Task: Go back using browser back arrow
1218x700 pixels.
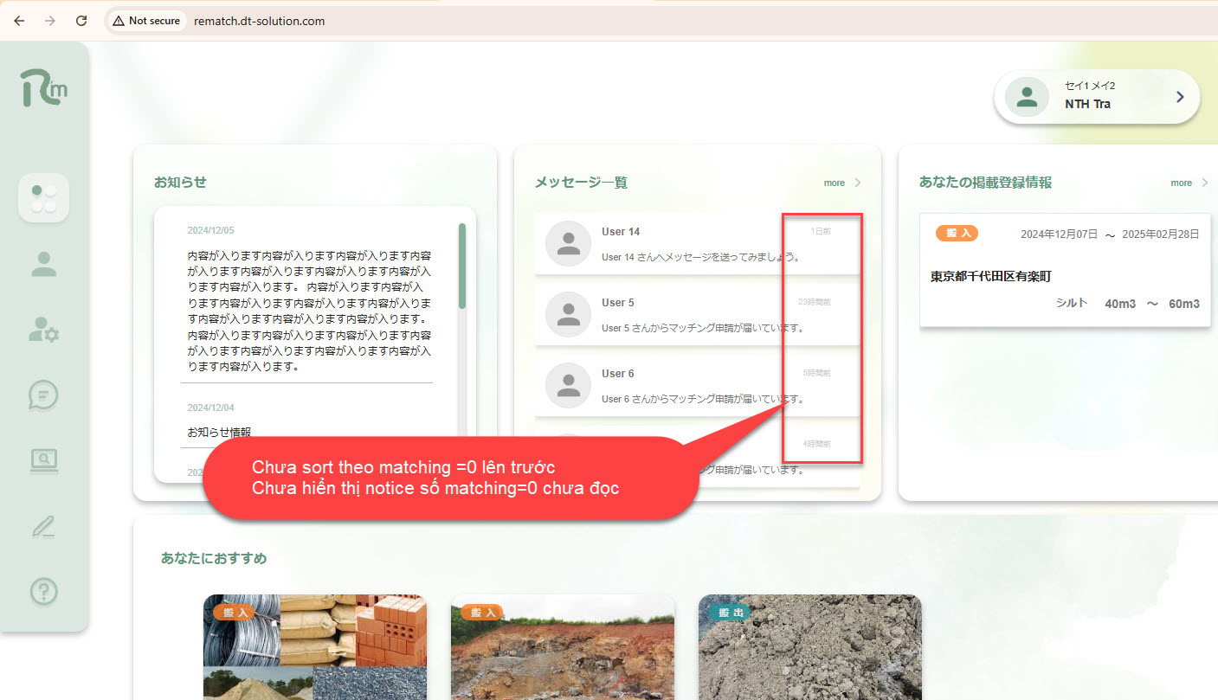Action: point(19,21)
